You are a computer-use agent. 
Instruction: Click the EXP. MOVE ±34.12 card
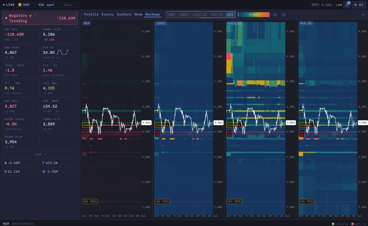click(x=59, y=106)
